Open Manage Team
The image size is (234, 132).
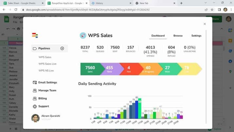(x=47, y=90)
